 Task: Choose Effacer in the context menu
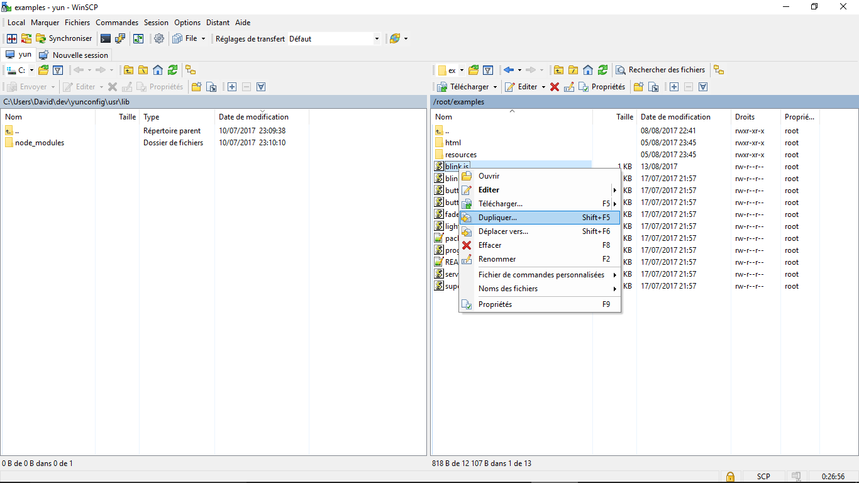[x=540, y=245]
